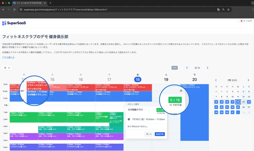The width and height of the screenshot is (254, 151).
Task: Open Monday 4:00pm 水泳 クロール中級 slot
Action: 24,136
